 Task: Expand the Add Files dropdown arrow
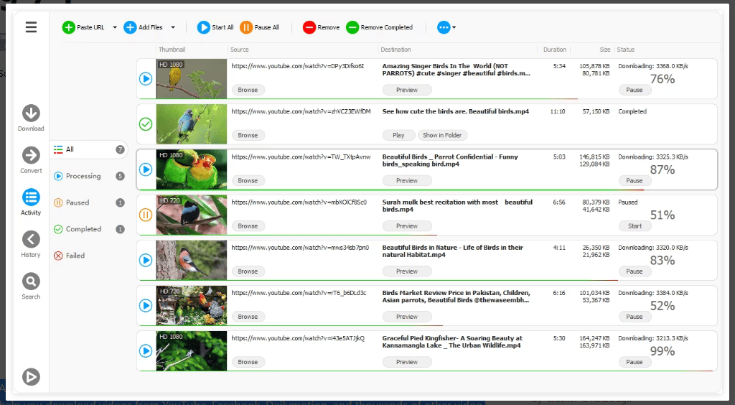click(x=173, y=27)
